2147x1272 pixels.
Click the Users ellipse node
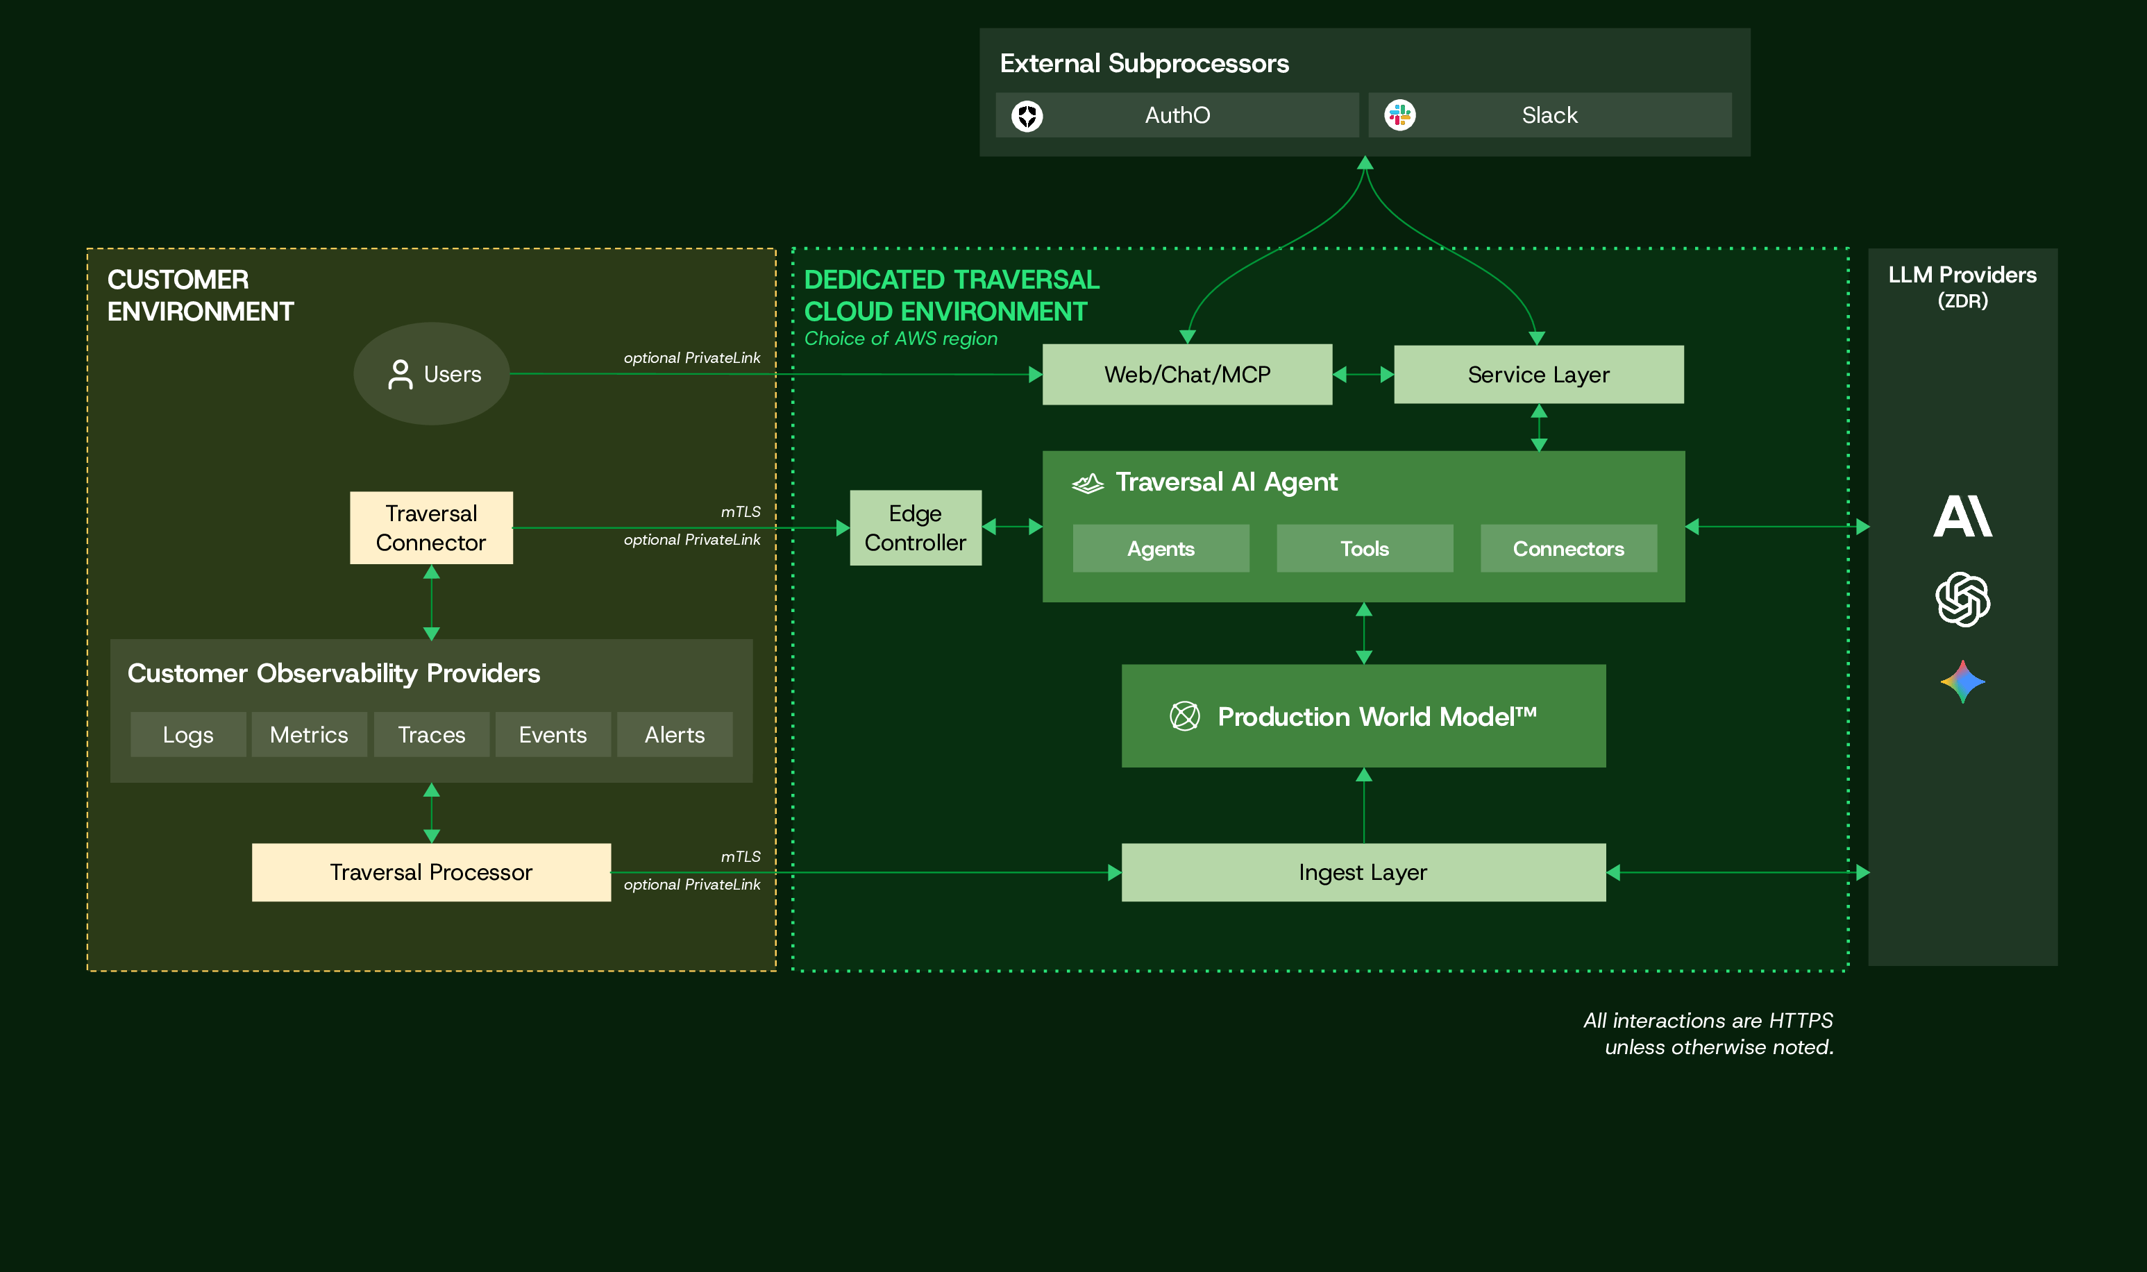tap(431, 374)
